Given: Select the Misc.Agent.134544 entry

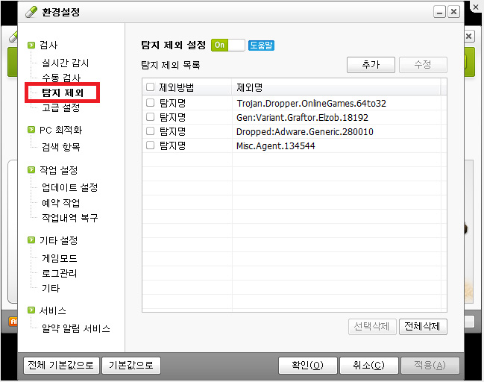Looking at the screenshot, I should 276,145.
